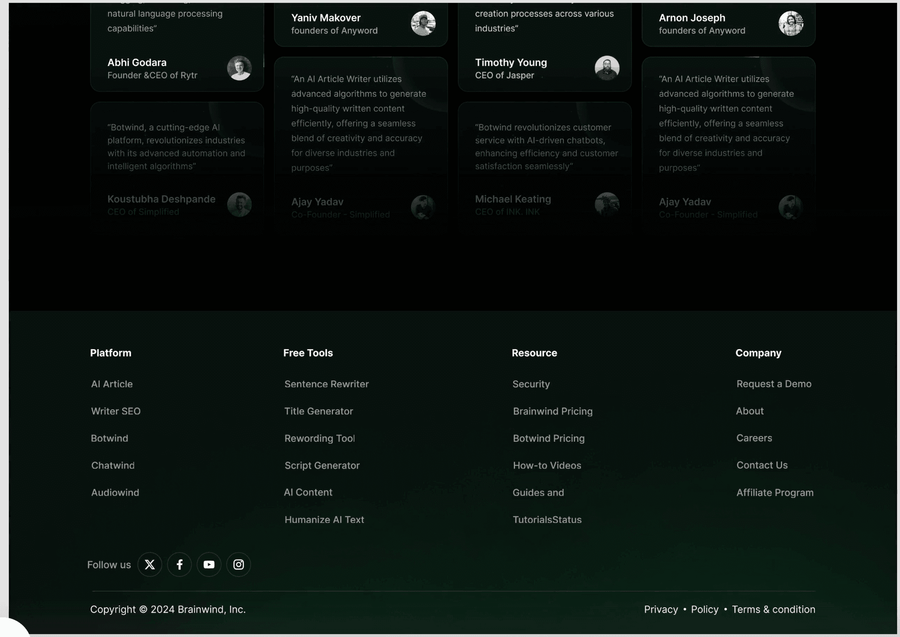900x637 pixels.
Task: Open How-to Videos link
Action: tap(547, 465)
